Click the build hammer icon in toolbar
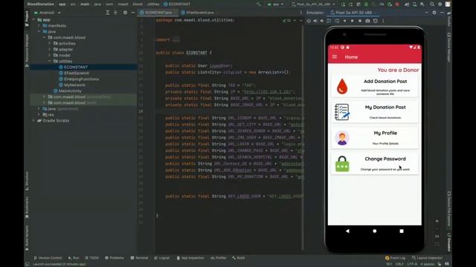 pos(259,4)
